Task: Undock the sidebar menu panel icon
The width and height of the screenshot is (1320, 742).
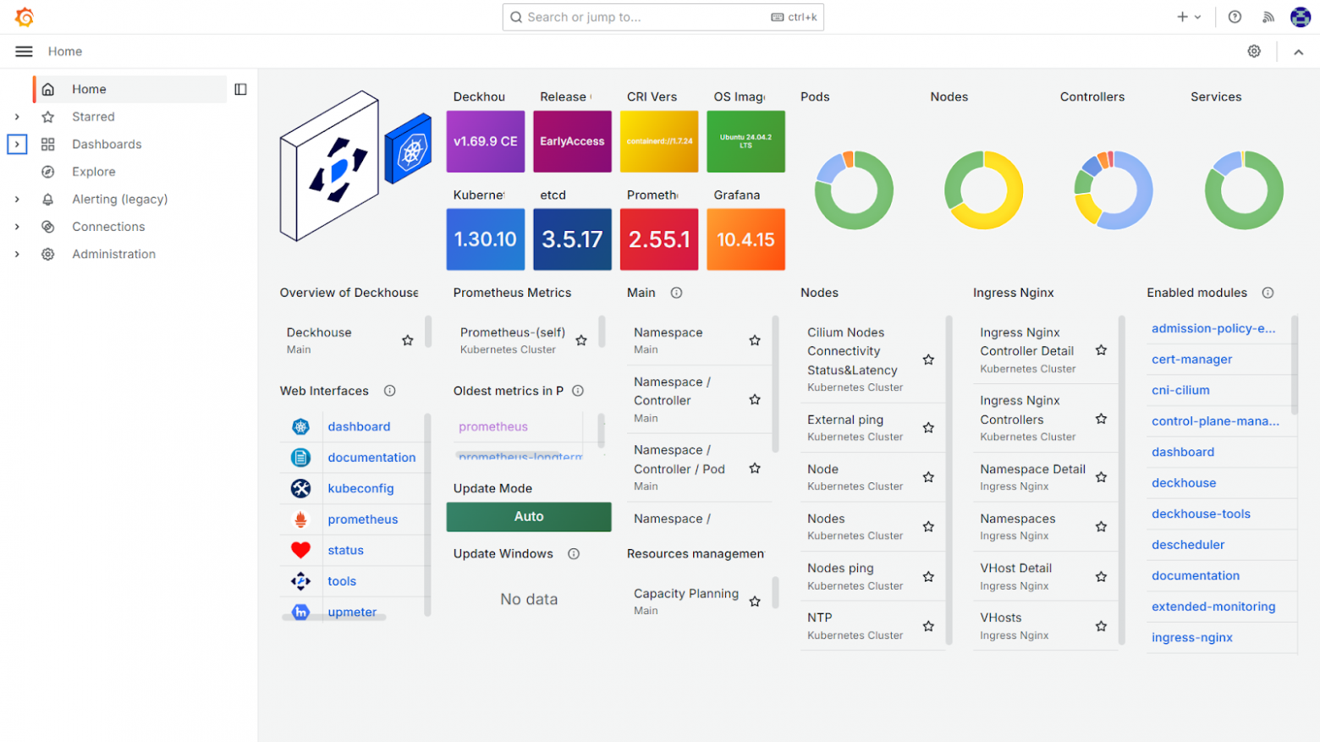Action: (x=240, y=89)
